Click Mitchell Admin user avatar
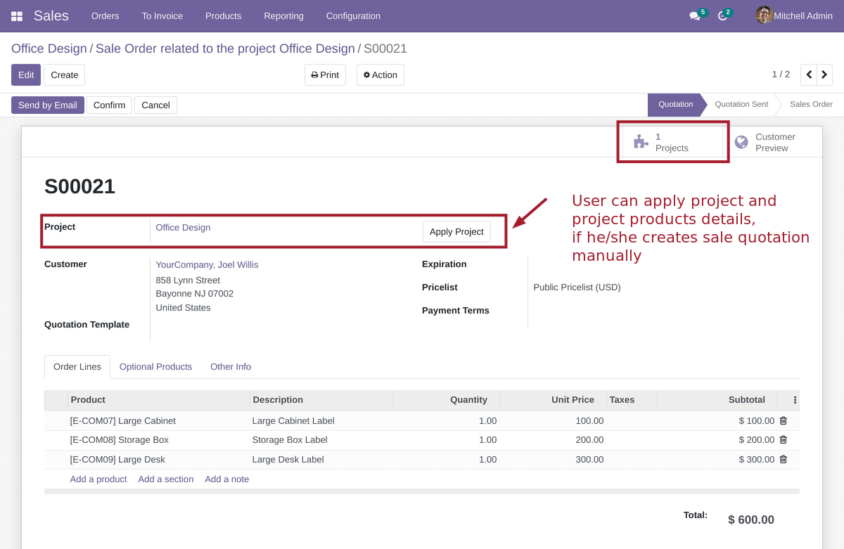Viewport: 844px width, 549px height. (x=764, y=15)
